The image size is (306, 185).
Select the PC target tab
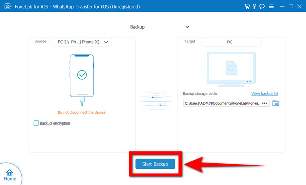click(x=231, y=42)
